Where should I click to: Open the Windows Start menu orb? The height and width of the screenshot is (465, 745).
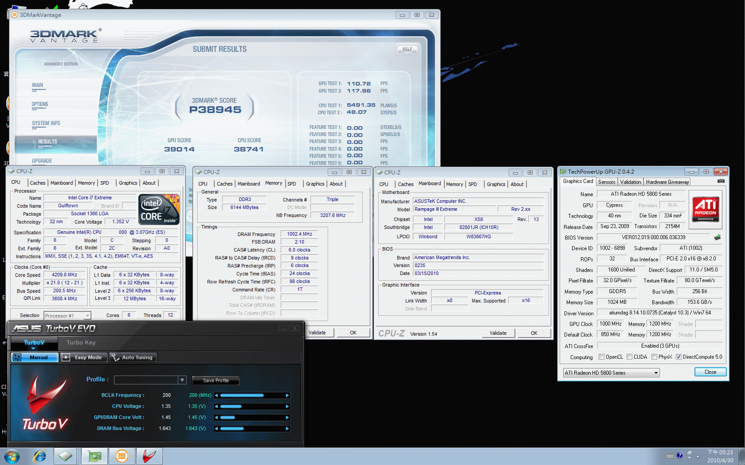[x=12, y=456]
